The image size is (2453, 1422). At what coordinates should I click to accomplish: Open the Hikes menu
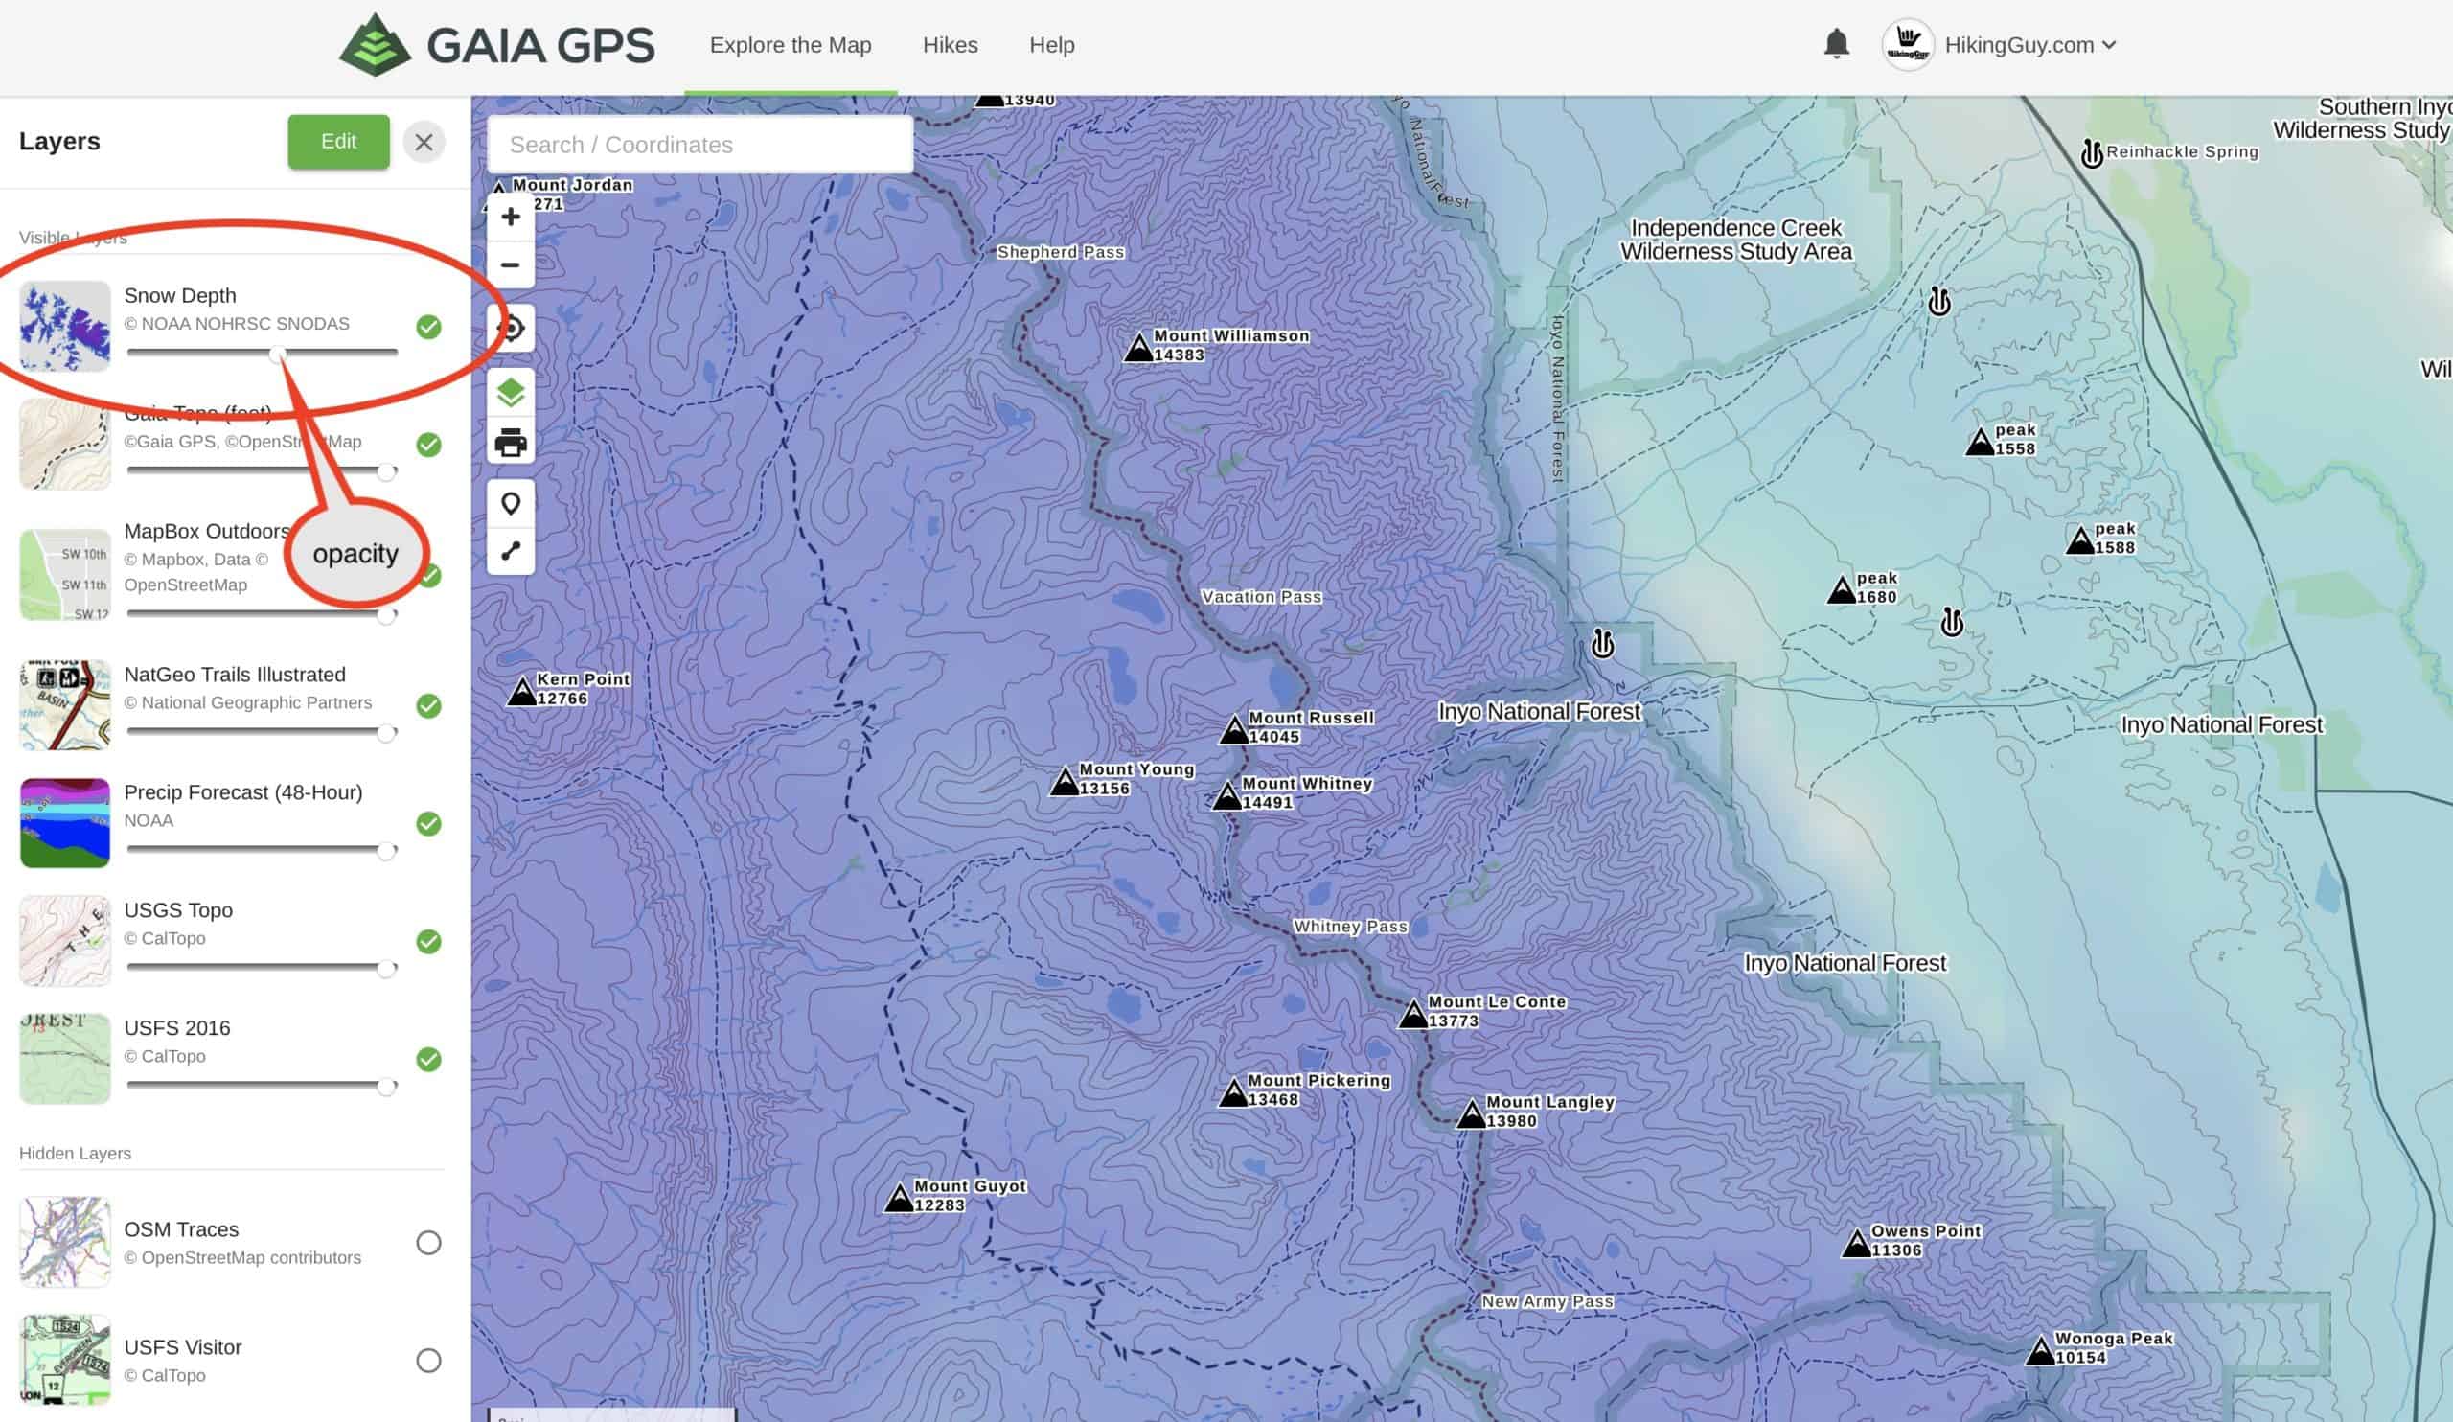950,45
